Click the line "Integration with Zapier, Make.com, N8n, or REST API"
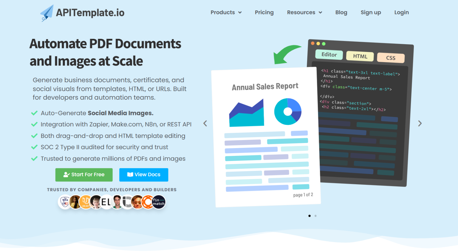This screenshot has height=252, width=458. point(116,125)
